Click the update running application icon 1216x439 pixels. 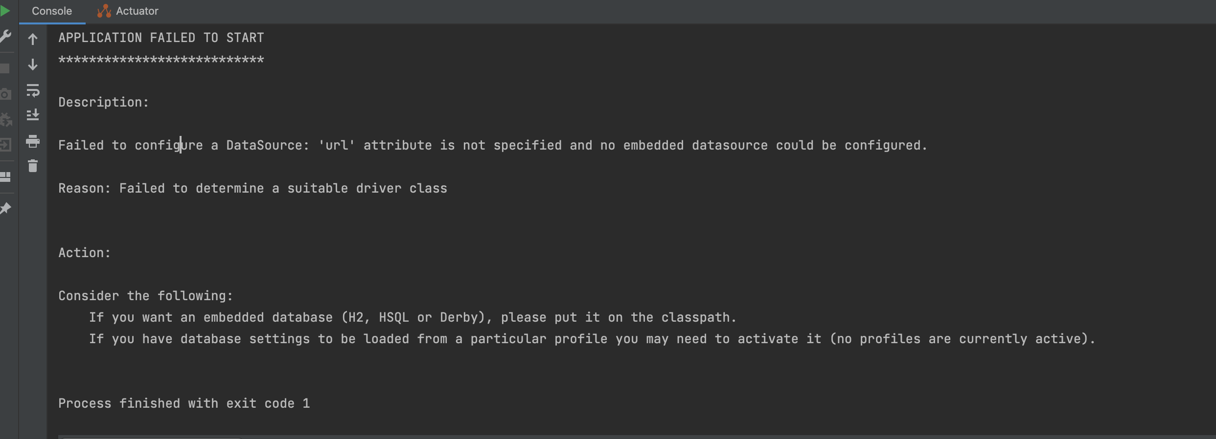click(x=6, y=119)
